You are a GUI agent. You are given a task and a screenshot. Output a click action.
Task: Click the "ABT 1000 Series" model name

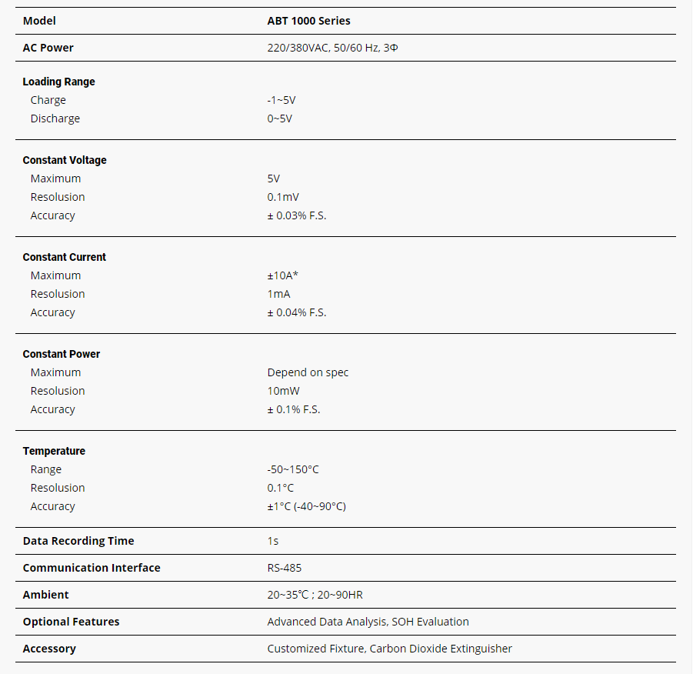click(308, 21)
